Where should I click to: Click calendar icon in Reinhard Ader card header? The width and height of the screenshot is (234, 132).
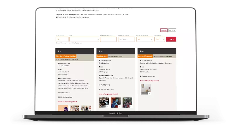tap(99, 51)
